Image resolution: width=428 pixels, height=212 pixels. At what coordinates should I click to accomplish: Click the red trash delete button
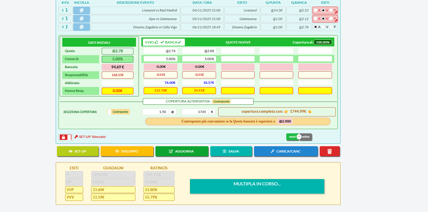pyautogui.click(x=329, y=151)
